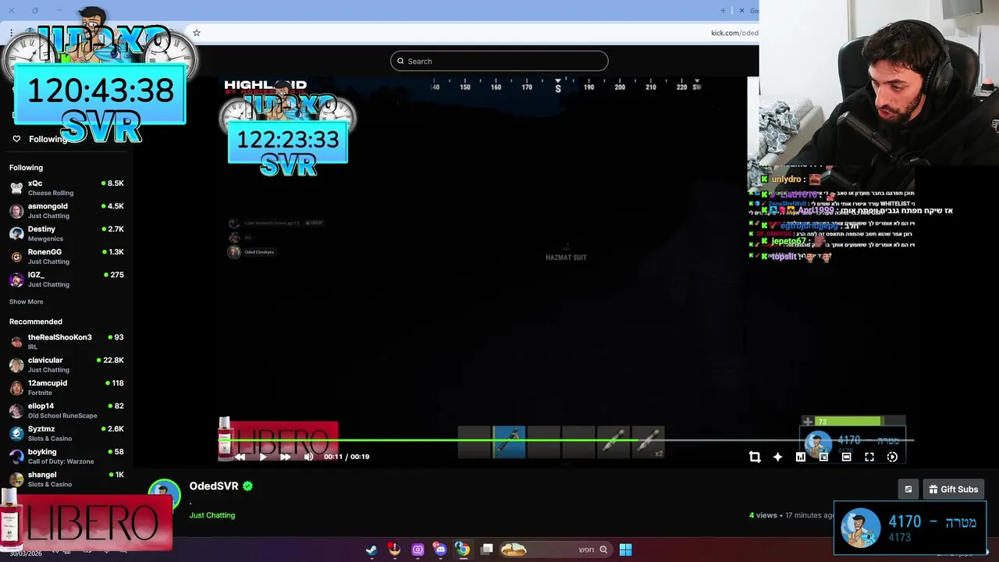
Task: Switch to Chrome in the taskbar
Action: (463, 550)
